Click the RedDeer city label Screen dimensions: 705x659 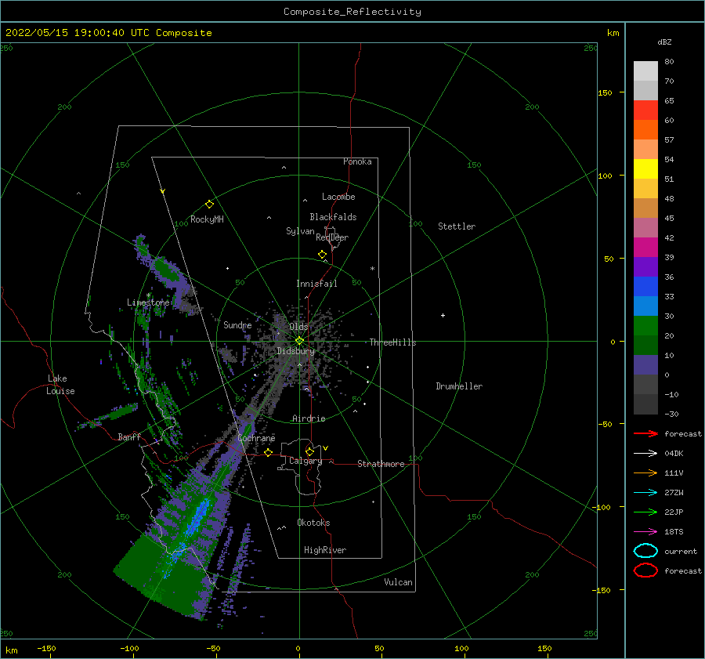332,237
